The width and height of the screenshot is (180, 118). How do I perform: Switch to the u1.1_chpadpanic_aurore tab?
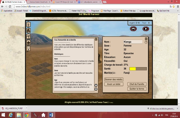(89, 2)
